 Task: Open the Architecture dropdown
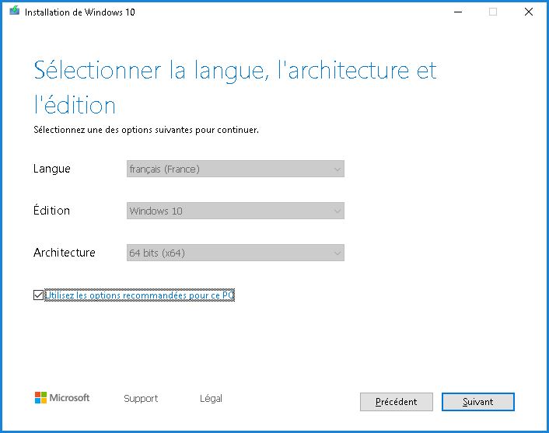coord(235,253)
